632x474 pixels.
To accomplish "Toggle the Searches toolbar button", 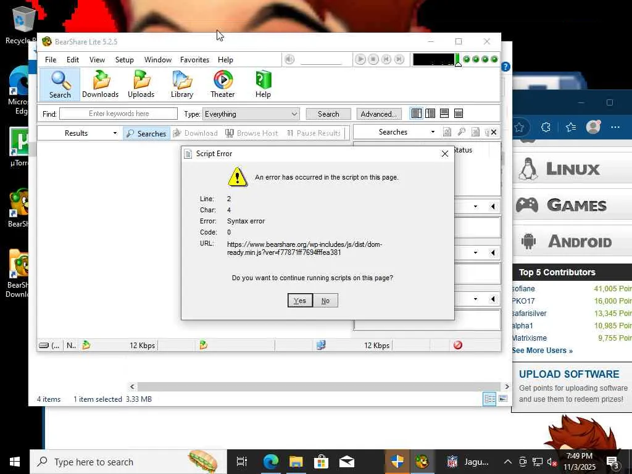I will (x=146, y=133).
